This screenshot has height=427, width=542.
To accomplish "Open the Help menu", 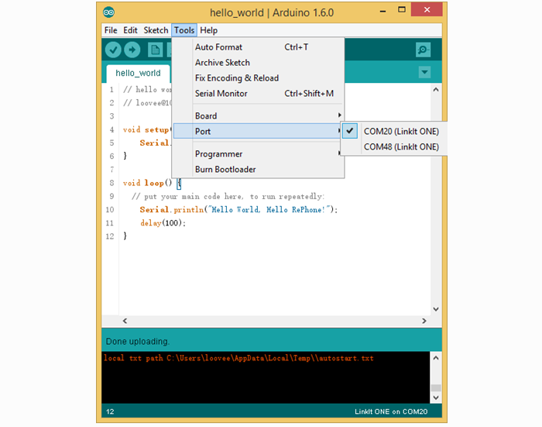I will [209, 30].
